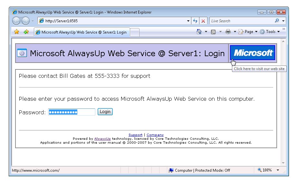
Task: Click the Login button
Action: pyautogui.click(x=105, y=112)
